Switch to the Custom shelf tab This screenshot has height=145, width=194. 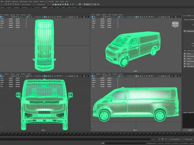(44, 8)
